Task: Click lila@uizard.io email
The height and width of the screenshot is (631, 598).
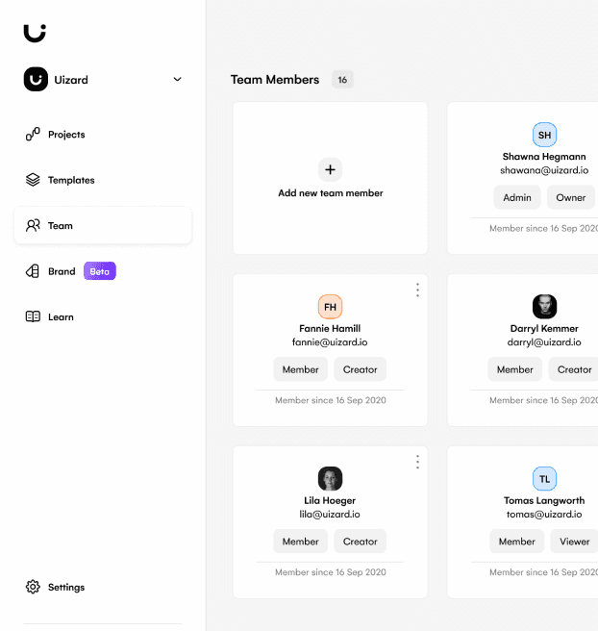Action: [x=330, y=515]
